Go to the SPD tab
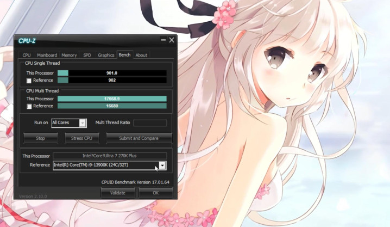The width and height of the screenshot is (390, 227). point(87,55)
